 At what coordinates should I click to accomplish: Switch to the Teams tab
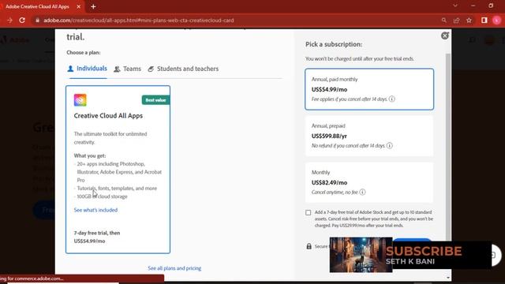tap(128, 69)
